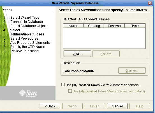The height and width of the screenshot is (113, 155).
Task: Enable fully-qualified names with schema checkbox
Action: pos(63,85)
